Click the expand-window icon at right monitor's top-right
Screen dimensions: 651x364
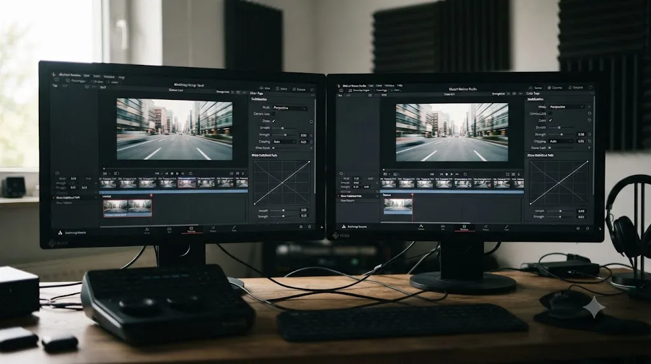pos(591,87)
